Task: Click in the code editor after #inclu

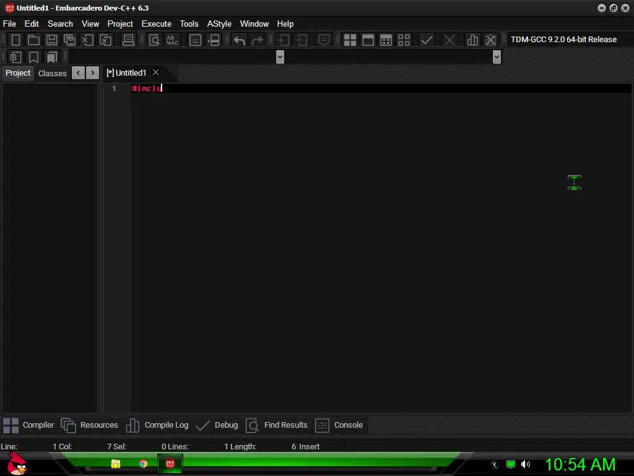Action: click(162, 88)
